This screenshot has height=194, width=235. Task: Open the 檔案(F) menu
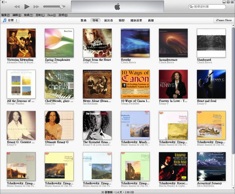(6, 15)
